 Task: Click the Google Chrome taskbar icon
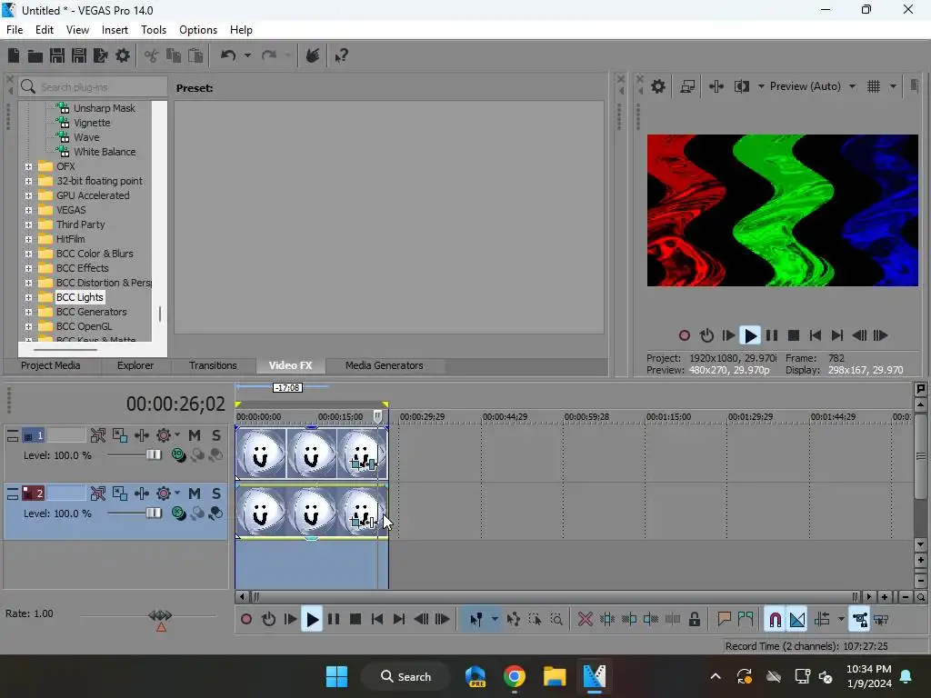click(515, 676)
